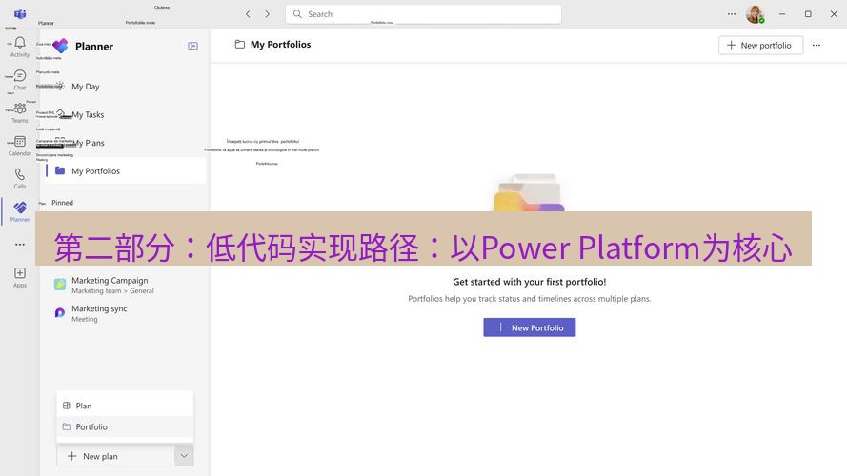The width and height of the screenshot is (847, 476).
Task: Click the Pinned section header
Action: [62, 203]
